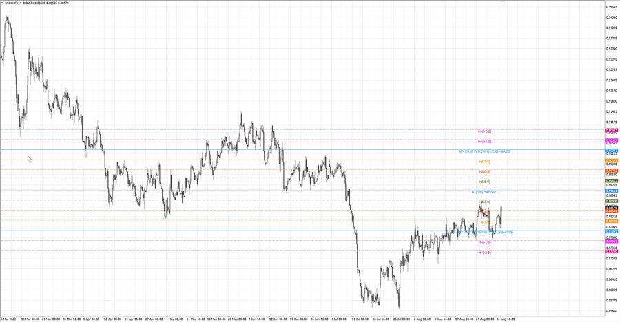The image size is (620, 322).
Task: Click 0.92120 on the price scale
Action: click(612, 90)
